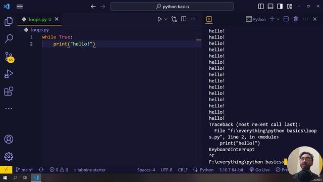This screenshot has width=323, height=182.
Task: Click the KeyboardInterrupt text in terminal
Action: tap(232, 150)
